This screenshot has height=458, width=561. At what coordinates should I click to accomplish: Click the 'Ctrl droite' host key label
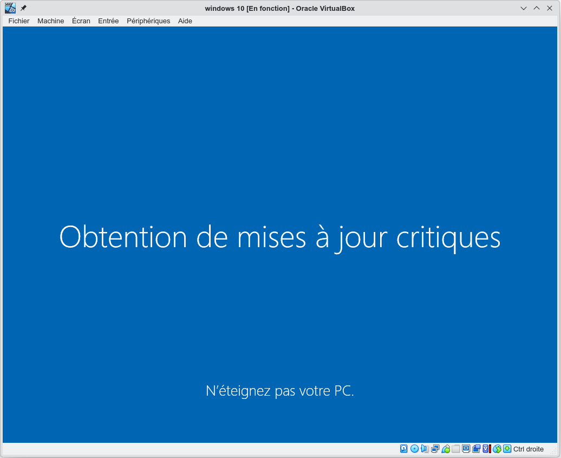tap(529, 449)
